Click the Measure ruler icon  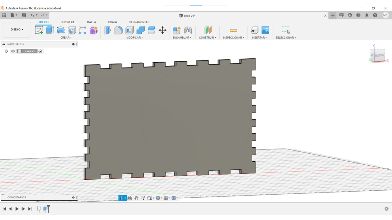point(233,30)
